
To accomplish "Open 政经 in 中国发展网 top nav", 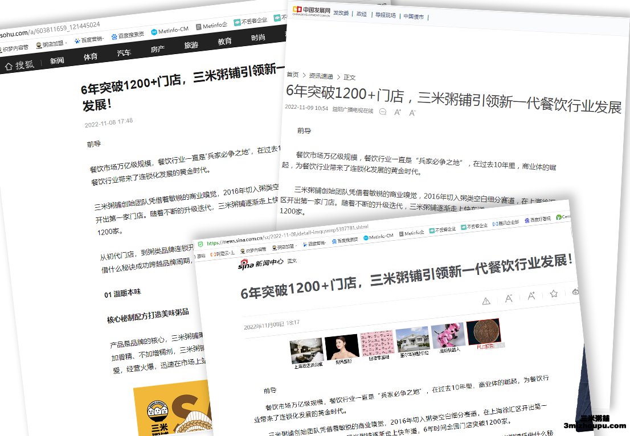I will point(362,14).
